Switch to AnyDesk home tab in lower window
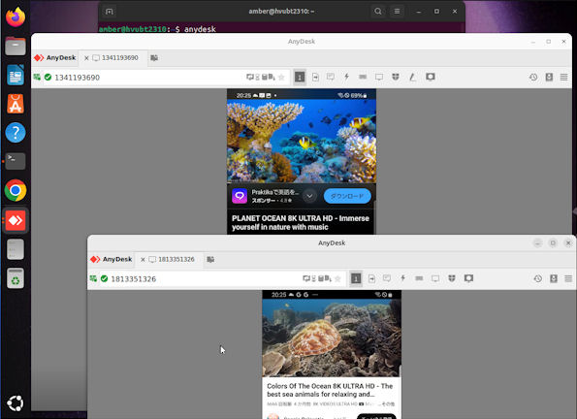The width and height of the screenshot is (577, 419). click(112, 259)
